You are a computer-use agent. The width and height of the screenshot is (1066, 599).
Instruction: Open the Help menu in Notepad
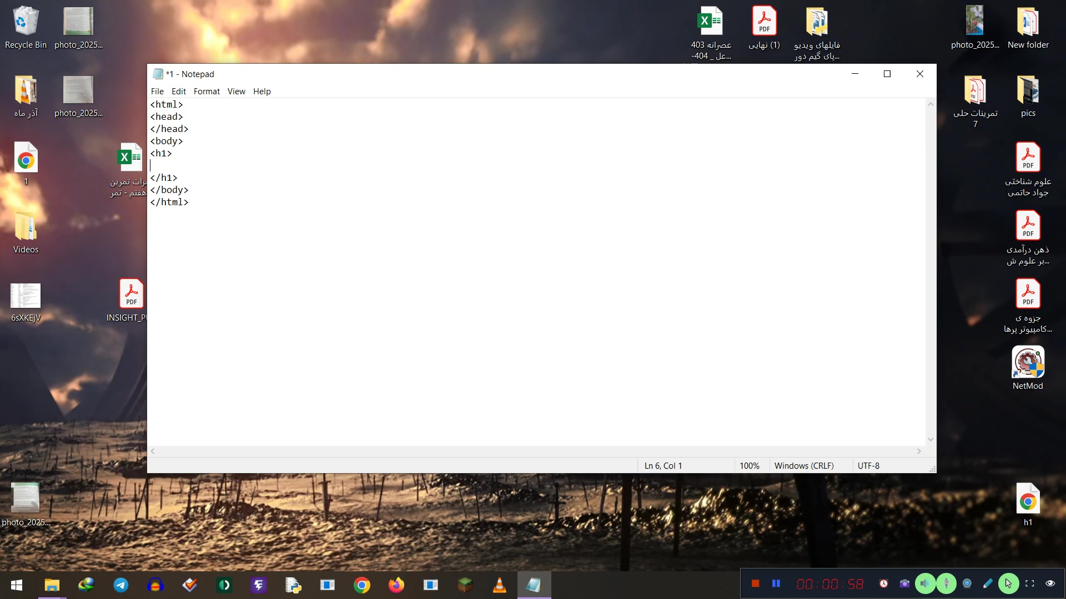(262, 92)
